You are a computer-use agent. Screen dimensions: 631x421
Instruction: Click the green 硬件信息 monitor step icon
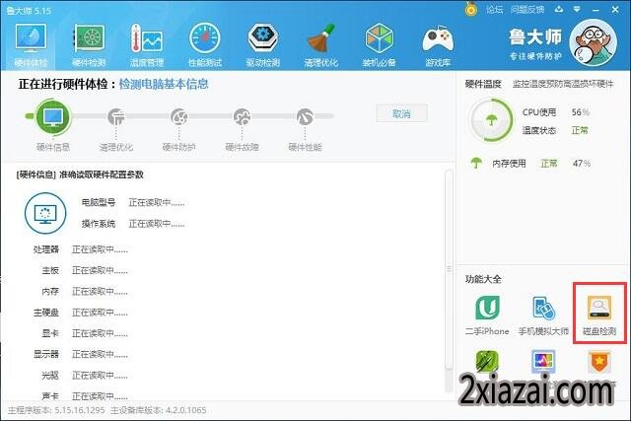tap(53, 116)
